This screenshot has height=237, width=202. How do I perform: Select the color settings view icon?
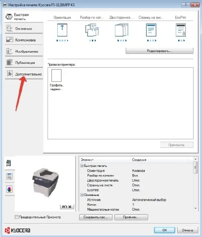10,189
